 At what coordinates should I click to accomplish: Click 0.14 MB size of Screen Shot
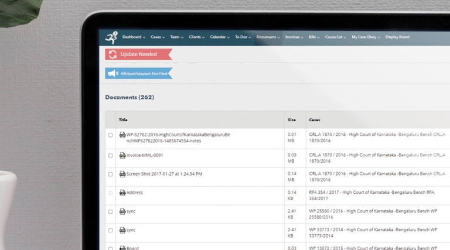[x=292, y=177]
